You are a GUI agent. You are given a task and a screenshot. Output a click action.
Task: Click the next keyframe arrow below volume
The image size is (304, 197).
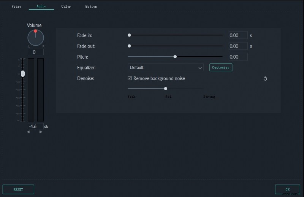41,132
